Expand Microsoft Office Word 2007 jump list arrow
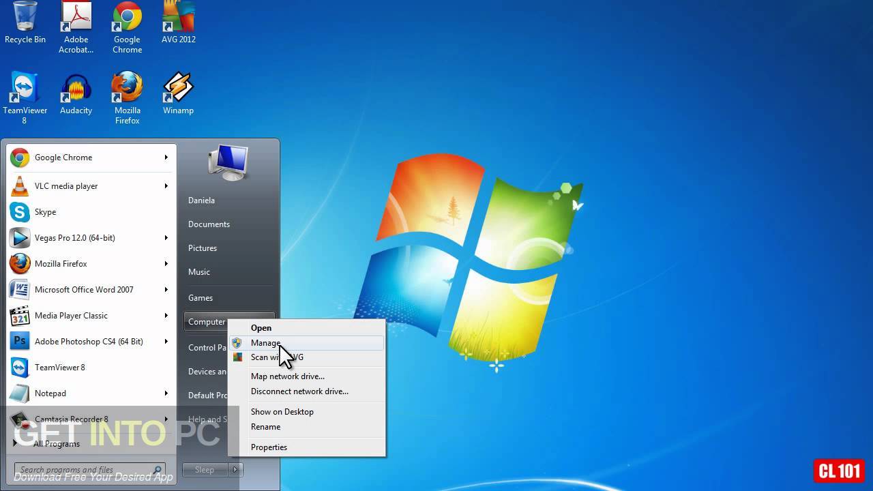873x491 pixels. coord(166,290)
